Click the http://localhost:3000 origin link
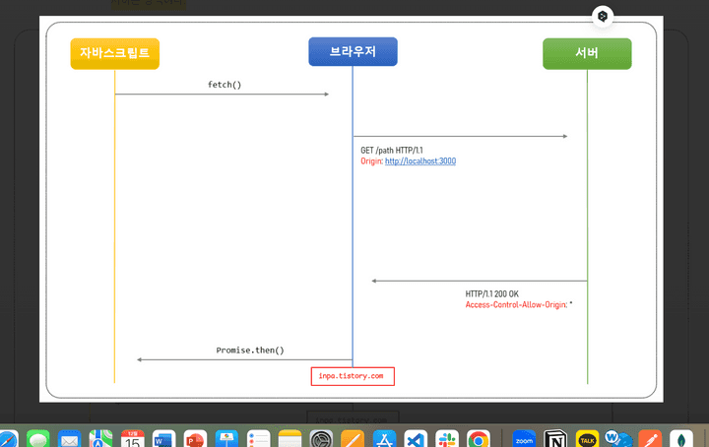 point(420,160)
